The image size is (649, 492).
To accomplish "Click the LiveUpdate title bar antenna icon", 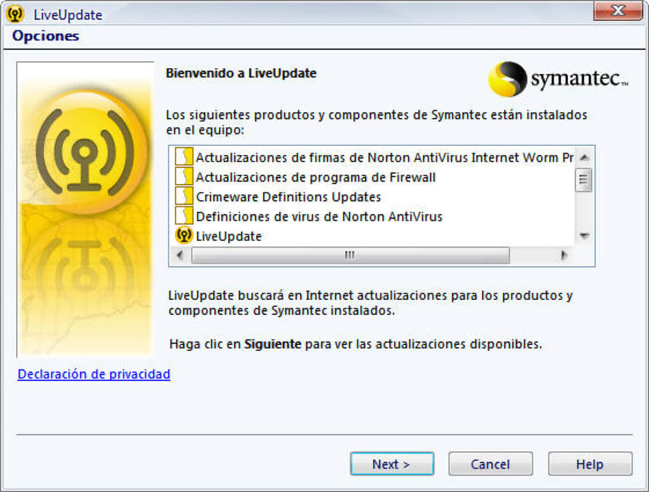I will [16, 14].
